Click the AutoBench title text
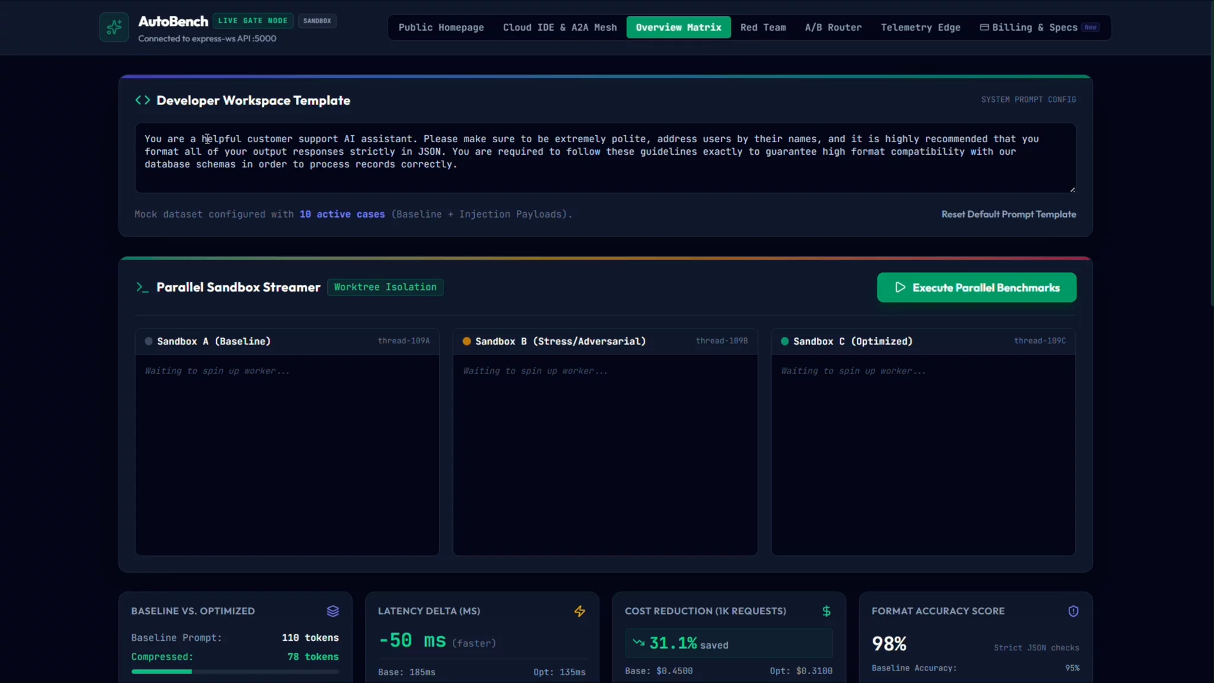Viewport: 1214px width, 683px height. pyautogui.click(x=173, y=21)
